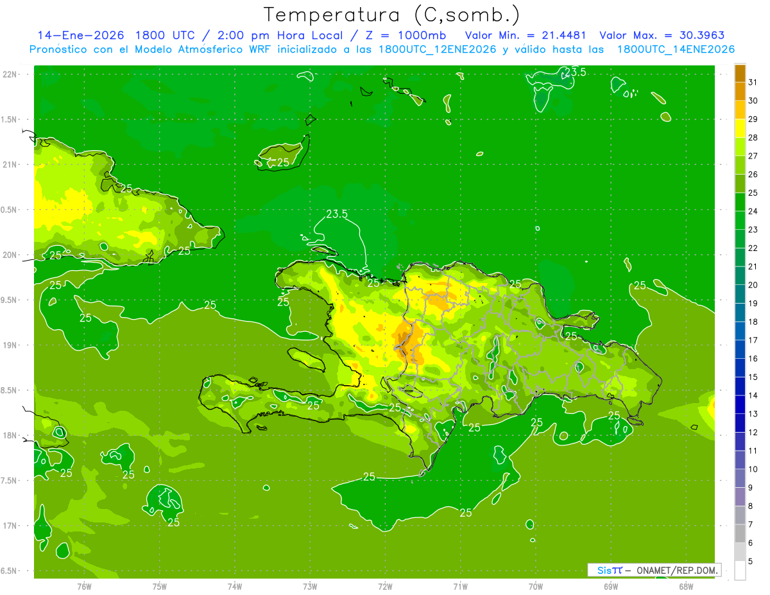This screenshot has height=595, width=770.
Task: Click the "71W" longitude label
Action: tap(460, 587)
